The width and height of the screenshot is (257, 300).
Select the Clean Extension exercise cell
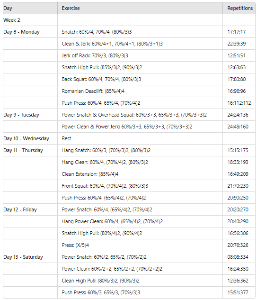coord(140,174)
